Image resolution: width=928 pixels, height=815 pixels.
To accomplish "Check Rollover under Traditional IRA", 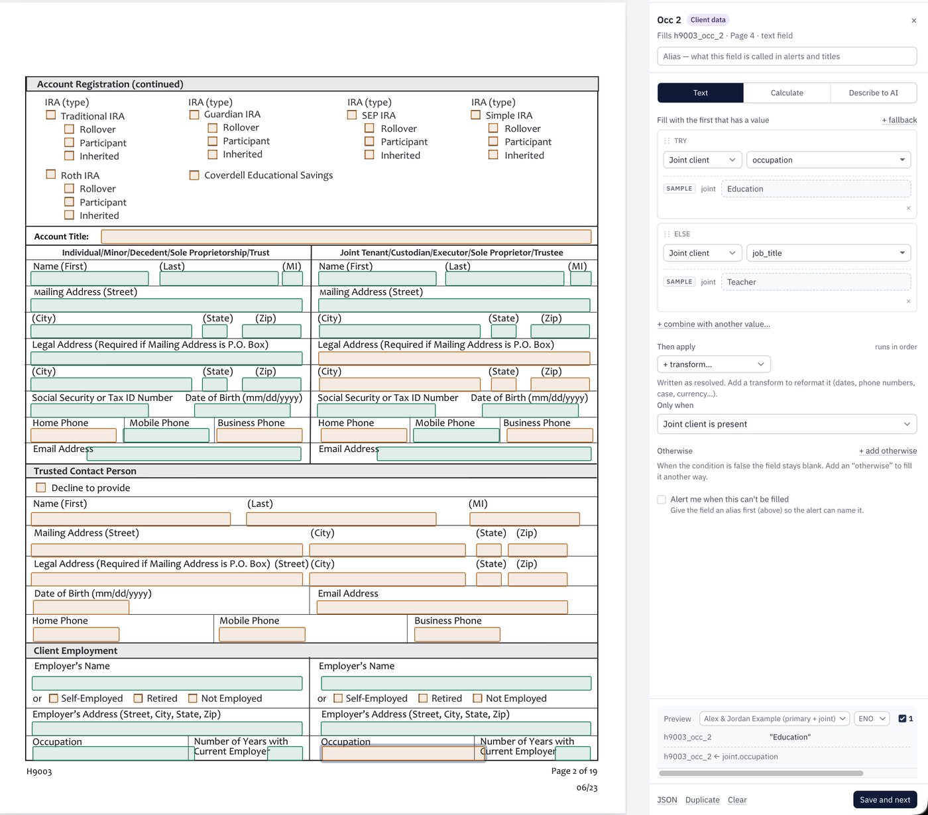I will (x=69, y=129).
